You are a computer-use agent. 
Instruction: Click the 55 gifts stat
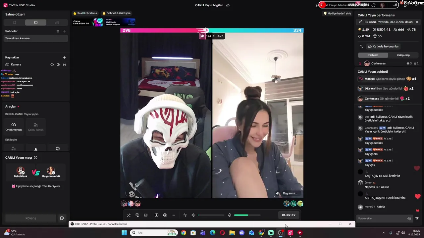(x=377, y=36)
